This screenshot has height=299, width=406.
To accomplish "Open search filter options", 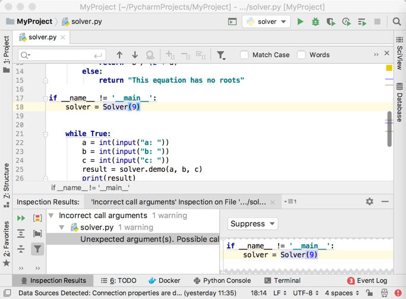I will [x=221, y=55].
